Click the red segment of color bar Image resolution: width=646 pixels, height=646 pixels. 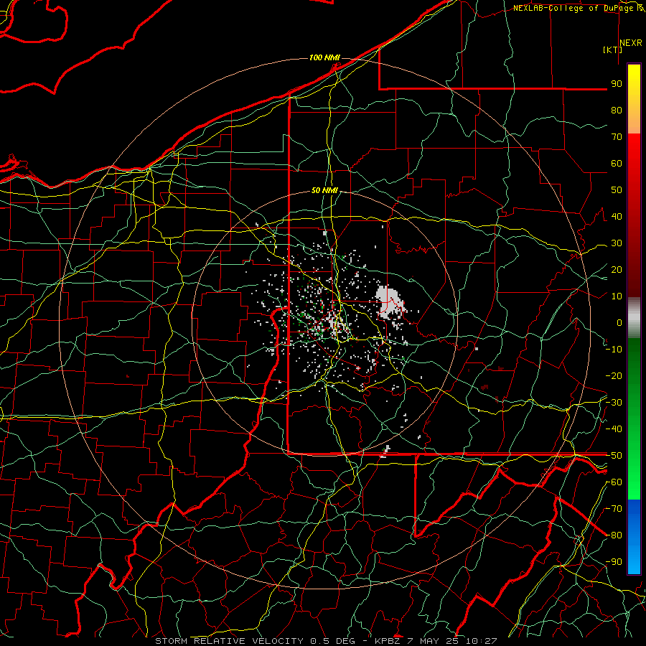(634, 214)
